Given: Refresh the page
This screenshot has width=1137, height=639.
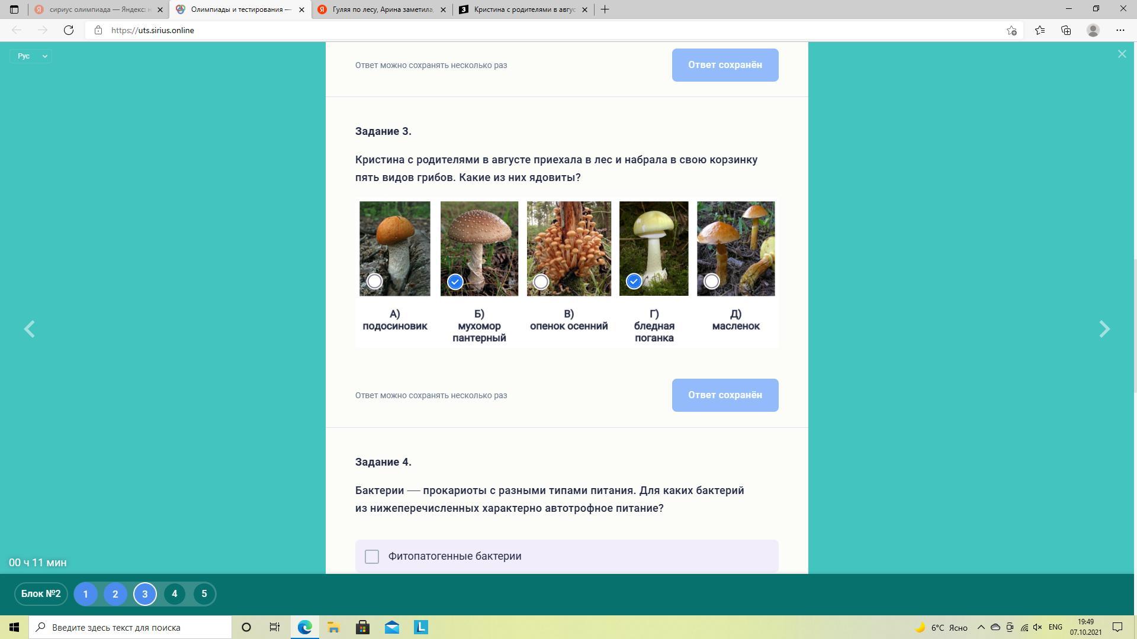Looking at the screenshot, I should point(69,30).
